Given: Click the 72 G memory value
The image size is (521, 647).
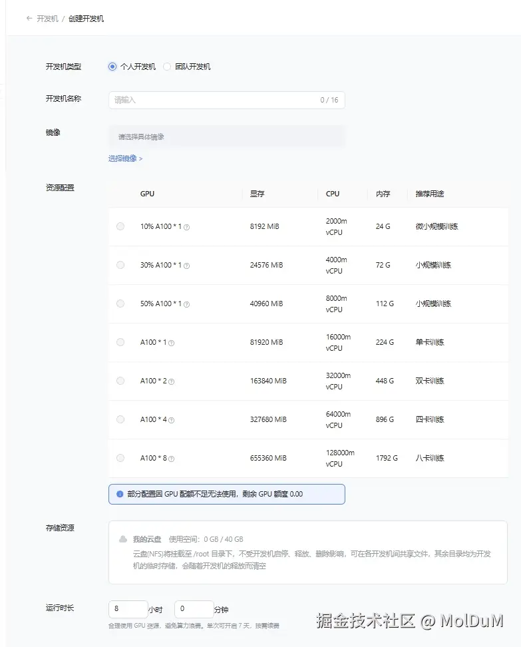Looking at the screenshot, I should click(383, 265).
